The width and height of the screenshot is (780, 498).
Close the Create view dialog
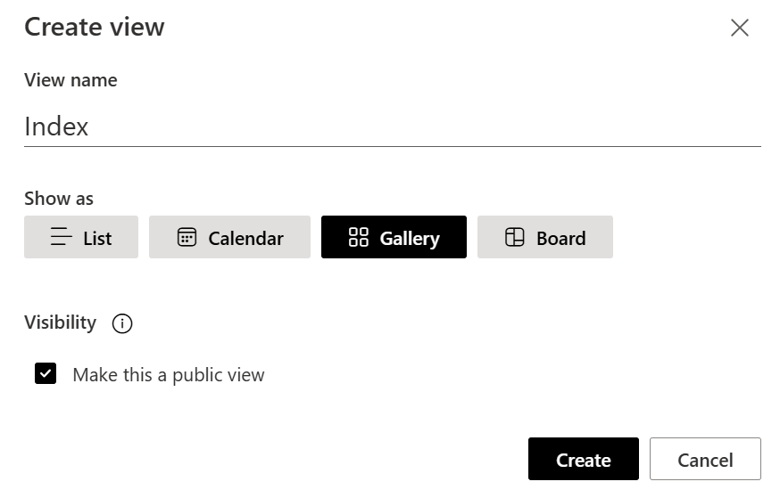739,28
